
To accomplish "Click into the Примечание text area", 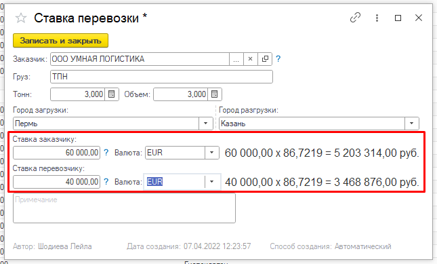I will 124,208.
